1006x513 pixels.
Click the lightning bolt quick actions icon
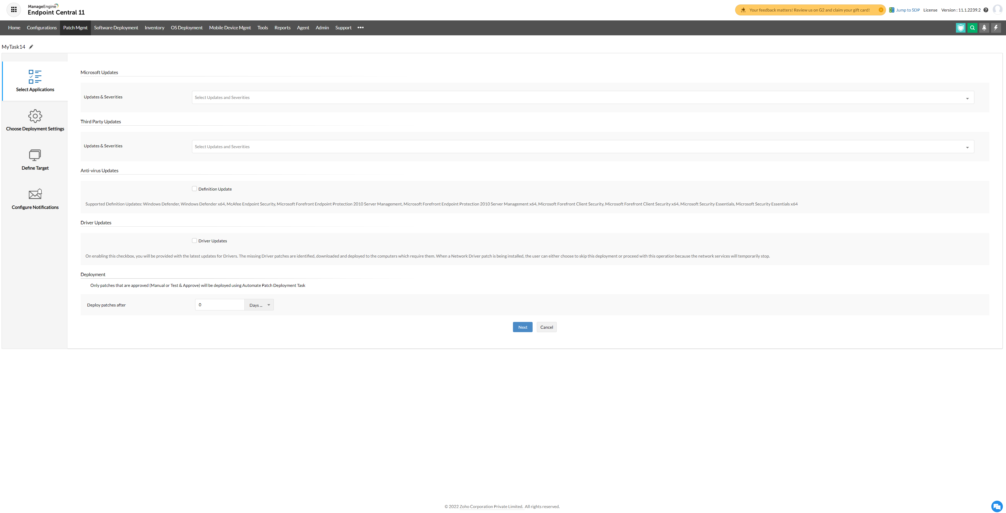[996, 28]
